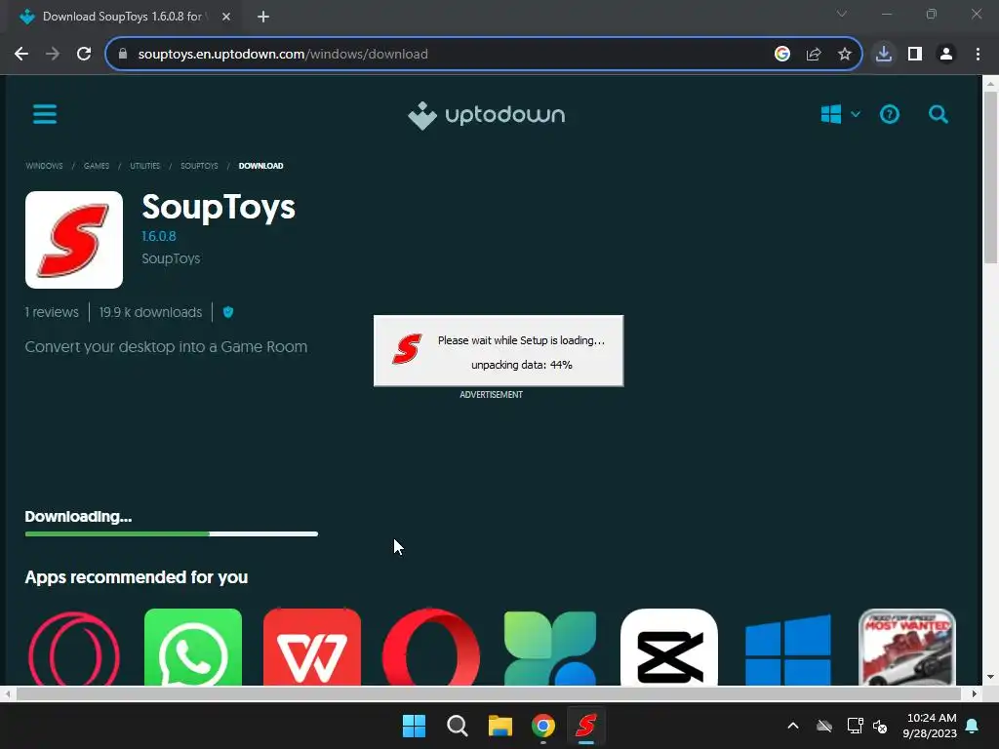Go to WINDOWS breadcrumb

44,166
